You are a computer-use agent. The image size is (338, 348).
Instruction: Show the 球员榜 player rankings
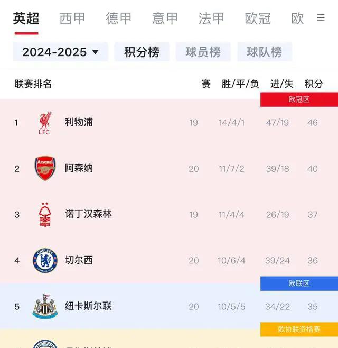coord(203,52)
